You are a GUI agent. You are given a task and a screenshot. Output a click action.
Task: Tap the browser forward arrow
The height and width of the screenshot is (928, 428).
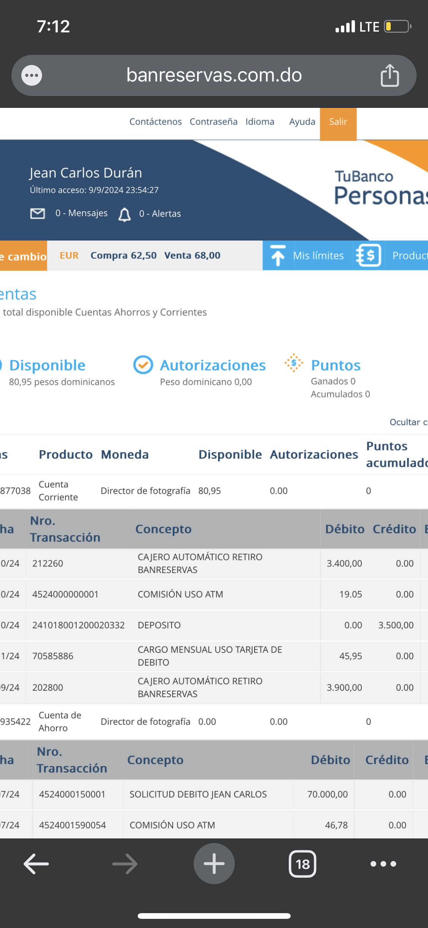[x=125, y=864]
